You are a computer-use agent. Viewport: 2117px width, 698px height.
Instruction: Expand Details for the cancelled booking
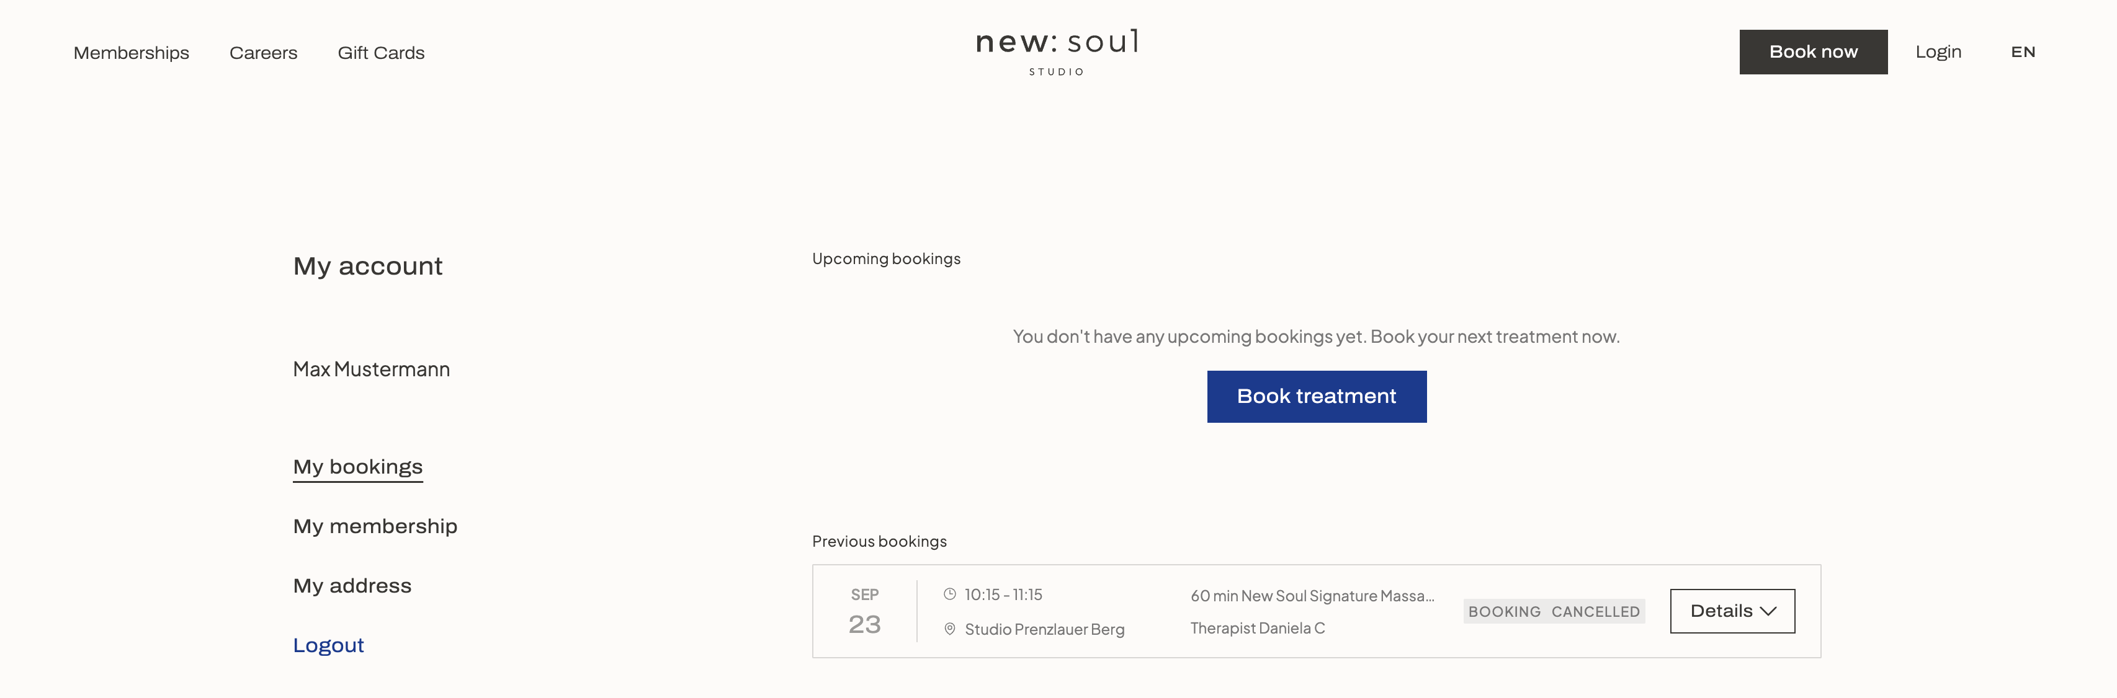click(x=1732, y=610)
